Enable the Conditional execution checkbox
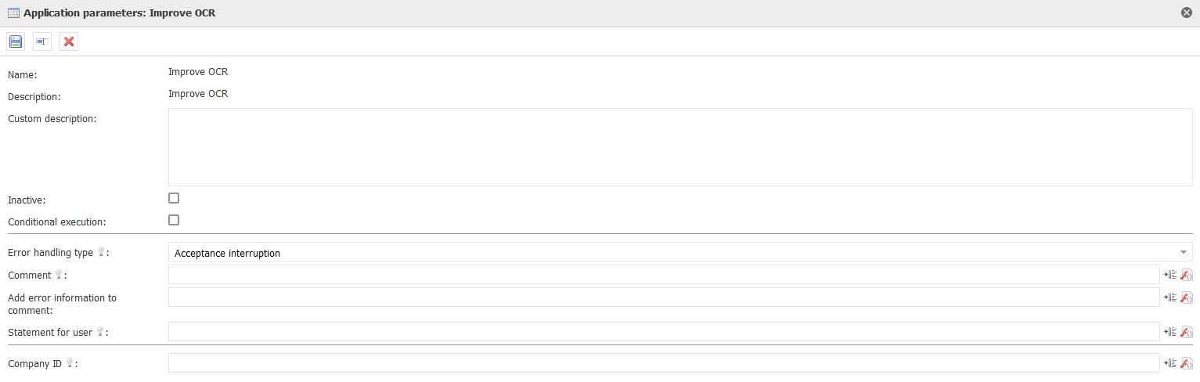The height and width of the screenshot is (382, 1200). click(x=174, y=220)
